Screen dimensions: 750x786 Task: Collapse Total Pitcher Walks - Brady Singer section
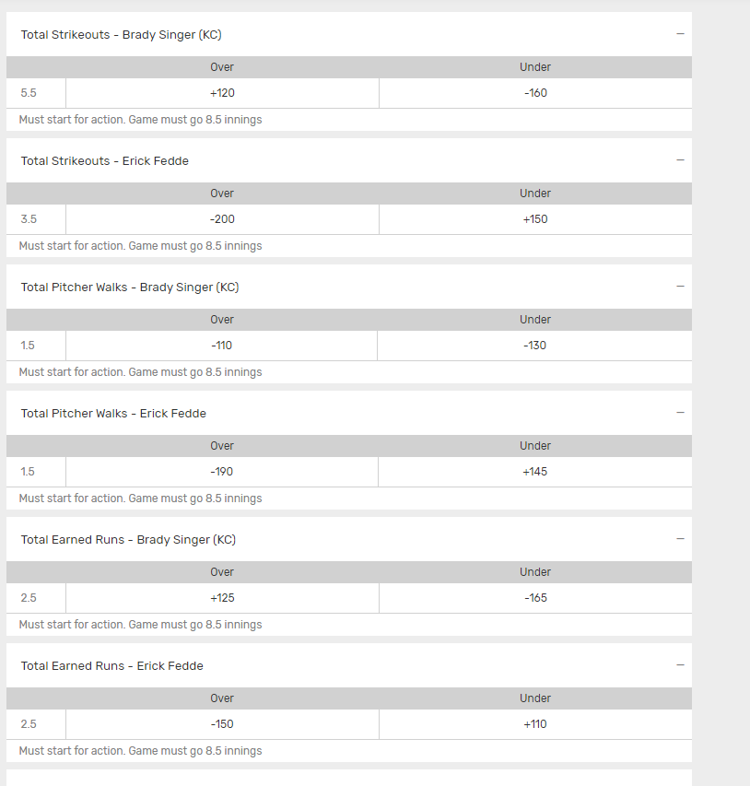680,287
